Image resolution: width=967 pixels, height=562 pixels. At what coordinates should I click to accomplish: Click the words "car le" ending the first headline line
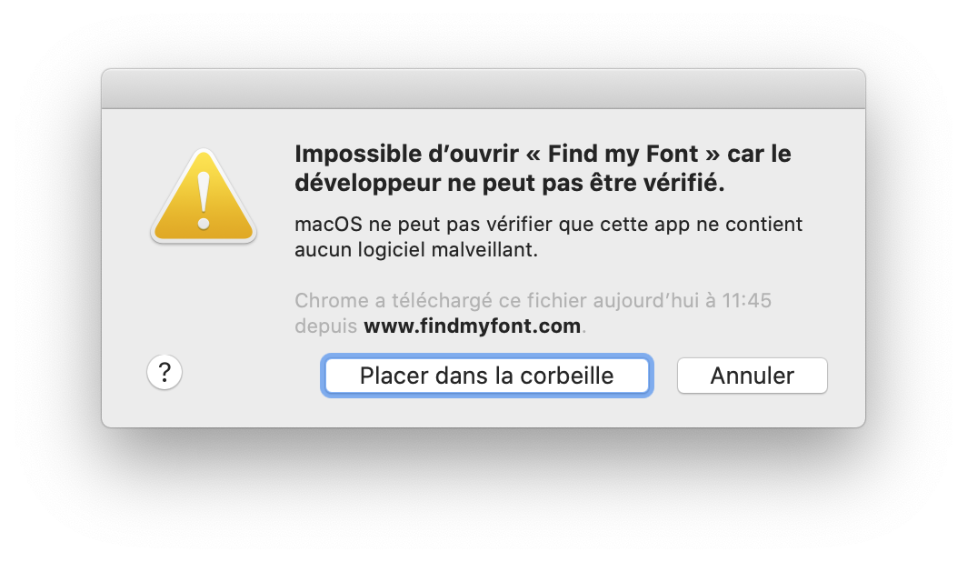(759, 154)
